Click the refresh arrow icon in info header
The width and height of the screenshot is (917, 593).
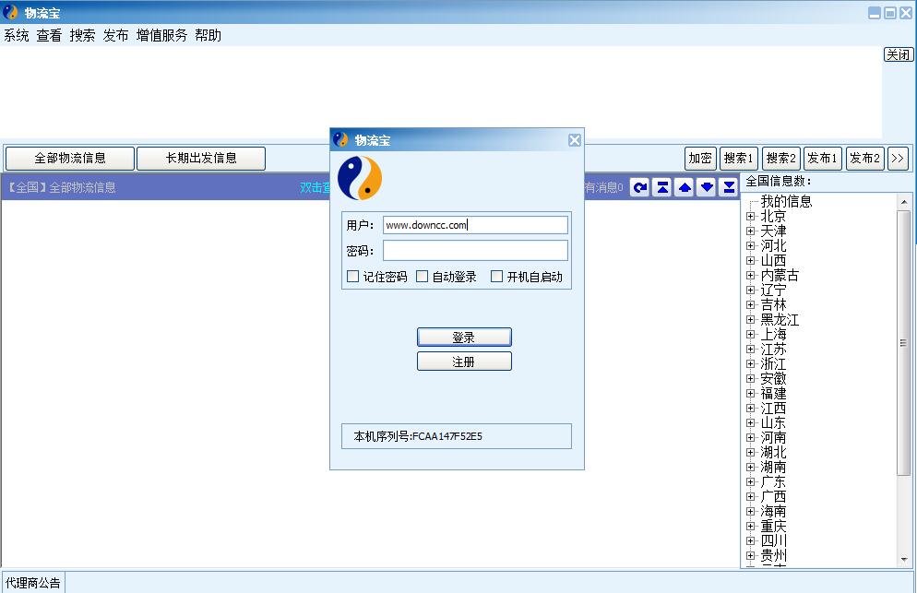640,188
